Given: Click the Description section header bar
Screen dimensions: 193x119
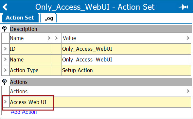Looking at the screenshot, I should pos(101,29).
